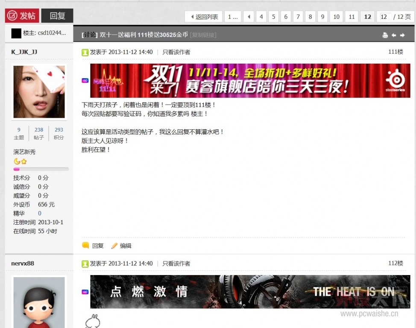Click the AD badge beside 点燃激情 banner
The image size is (416, 328).
85,292
